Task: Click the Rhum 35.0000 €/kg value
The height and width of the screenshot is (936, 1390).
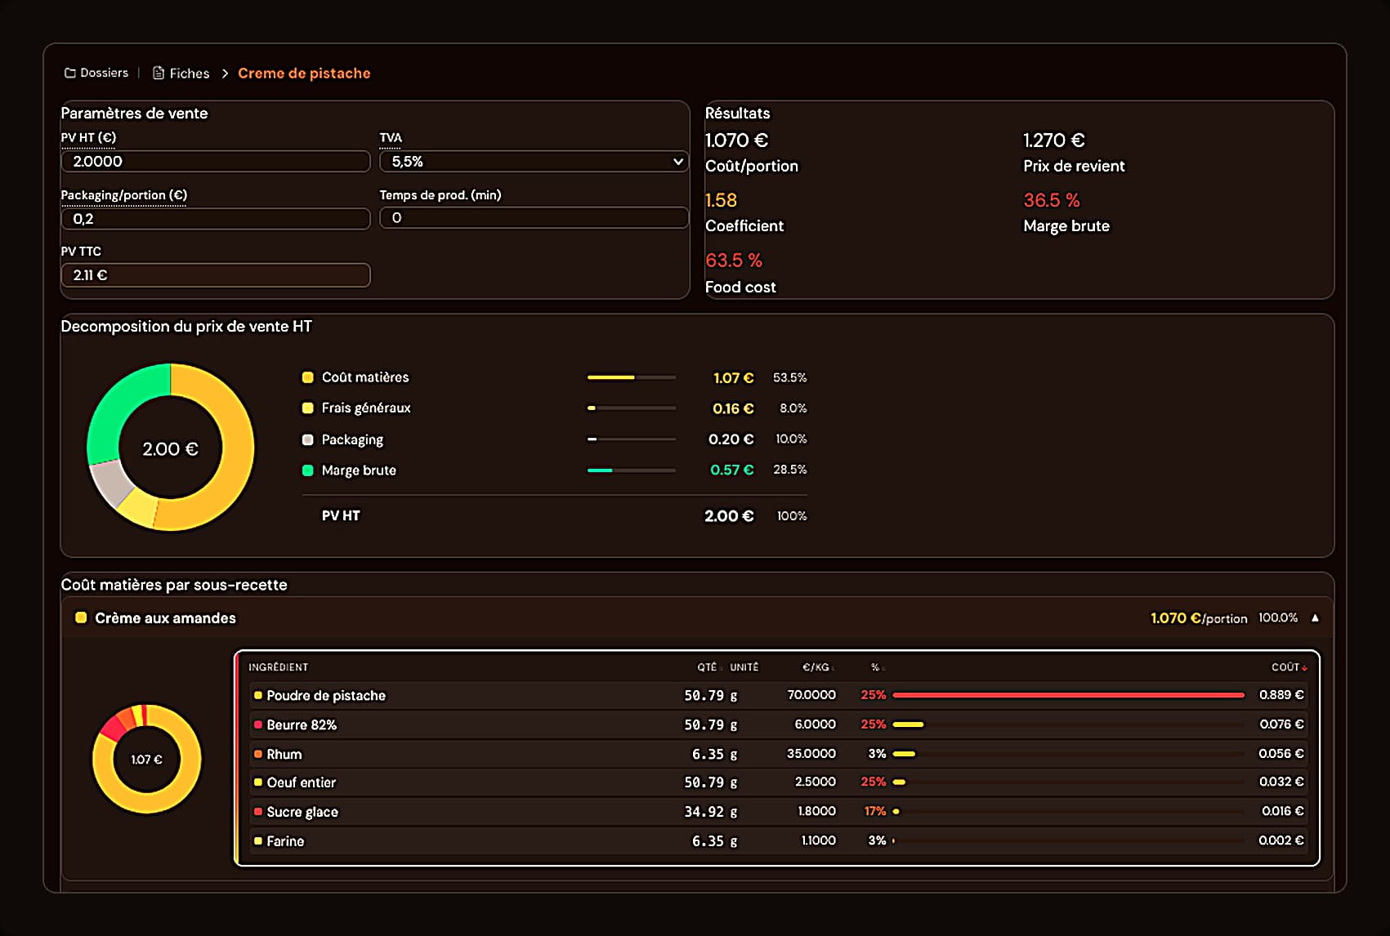Action: 811,754
